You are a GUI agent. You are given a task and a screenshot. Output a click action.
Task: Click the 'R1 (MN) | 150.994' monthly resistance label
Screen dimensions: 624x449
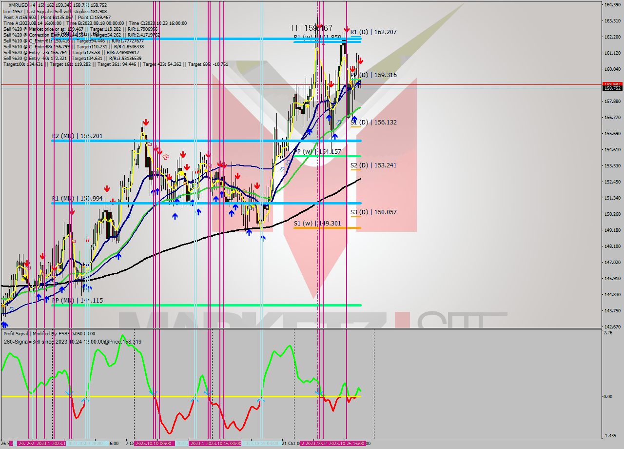[78, 199]
